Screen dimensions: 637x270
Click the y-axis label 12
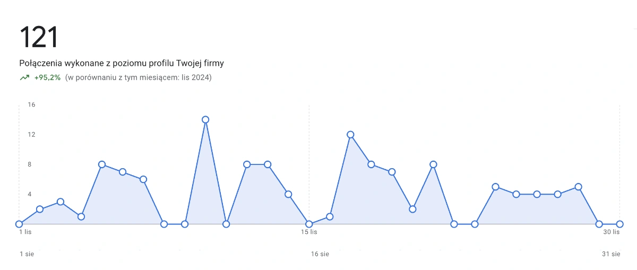(31, 134)
